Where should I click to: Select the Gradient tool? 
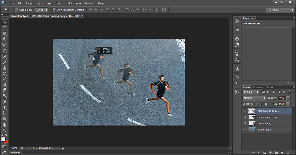coord(5,84)
